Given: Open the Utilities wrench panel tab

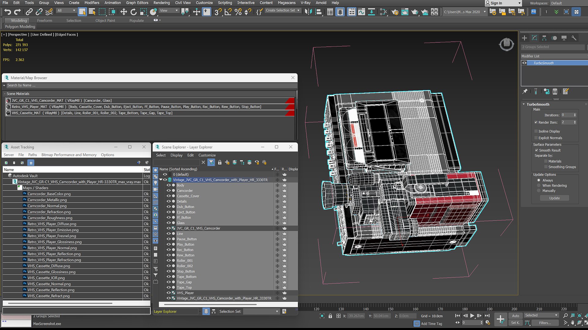Looking at the screenshot, I should (x=574, y=38).
